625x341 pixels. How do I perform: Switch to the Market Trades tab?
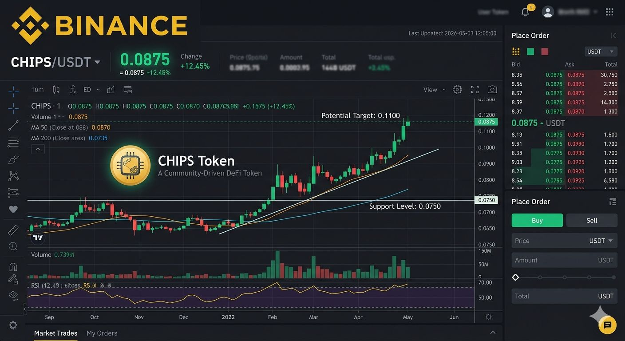click(x=55, y=333)
